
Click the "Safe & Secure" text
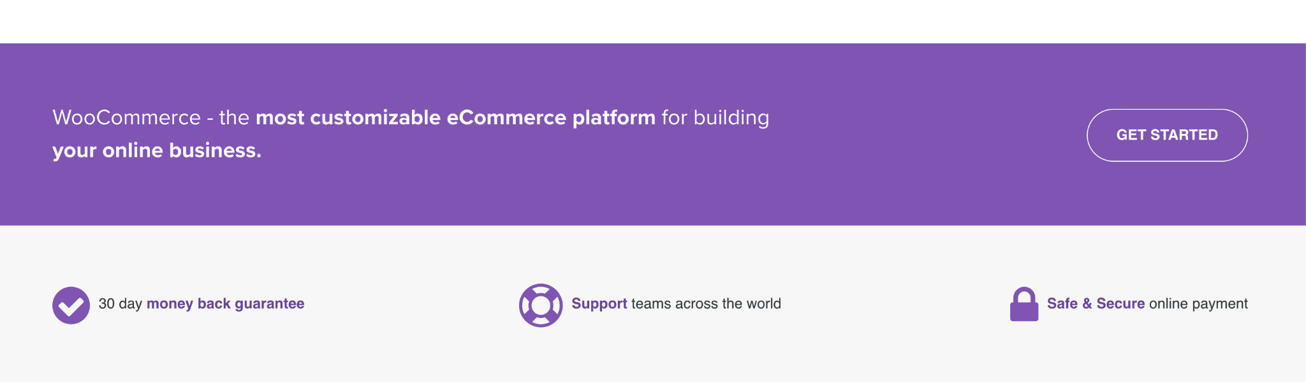1095,304
